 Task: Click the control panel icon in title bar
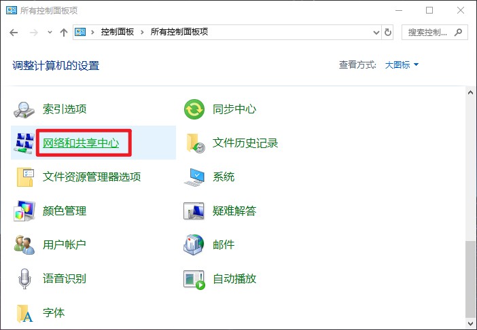(12, 10)
